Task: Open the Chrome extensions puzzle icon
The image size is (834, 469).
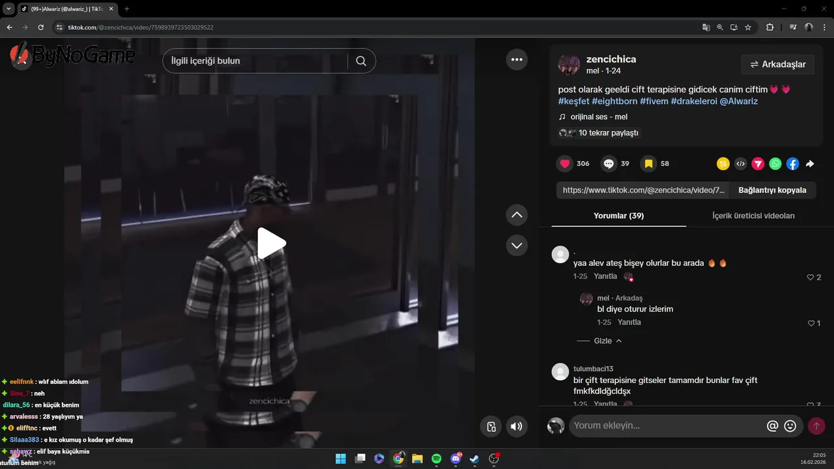Action: point(770,27)
